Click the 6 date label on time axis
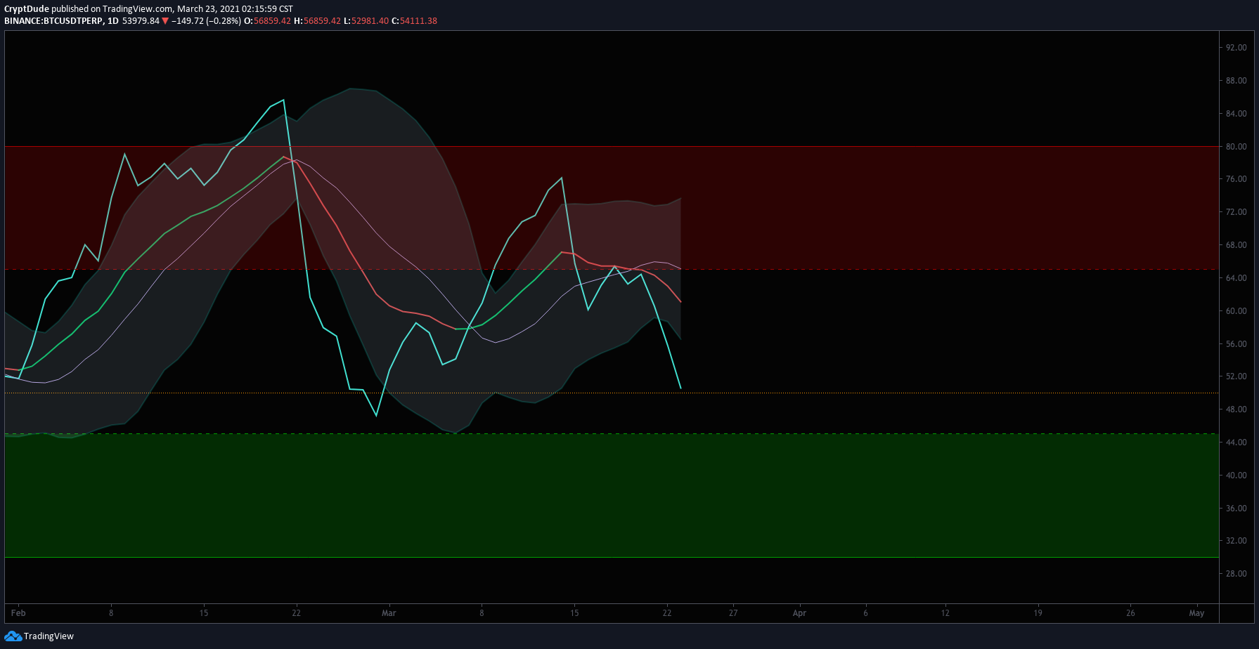 [x=865, y=613]
